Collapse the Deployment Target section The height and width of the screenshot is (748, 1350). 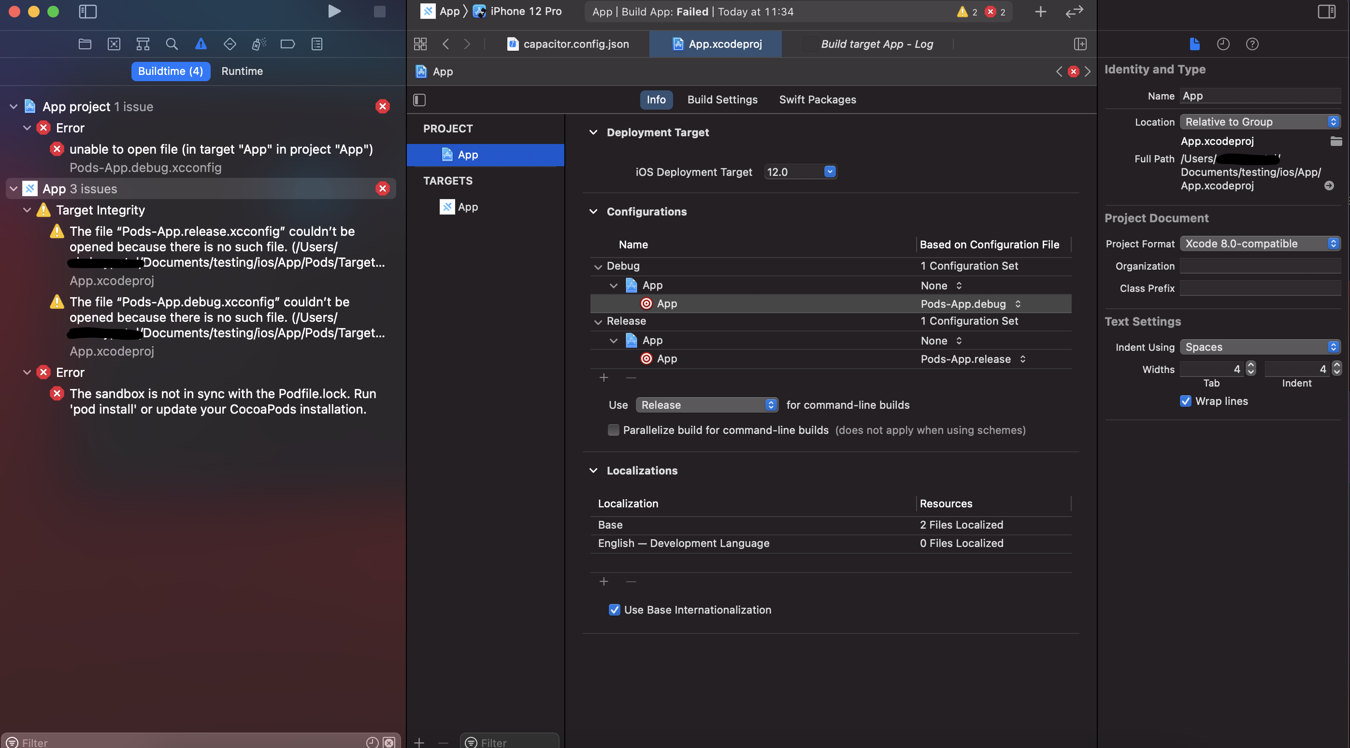click(593, 132)
